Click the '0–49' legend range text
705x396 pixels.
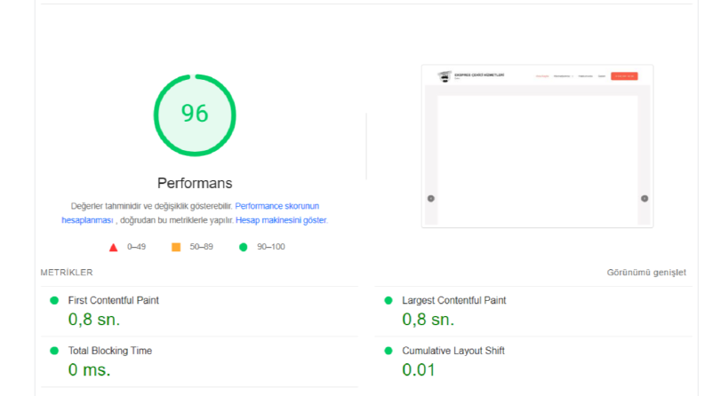point(136,247)
